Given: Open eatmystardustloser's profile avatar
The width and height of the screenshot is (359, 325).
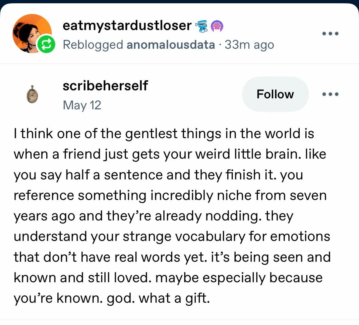Looking at the screenshot, I should [32, 33].
